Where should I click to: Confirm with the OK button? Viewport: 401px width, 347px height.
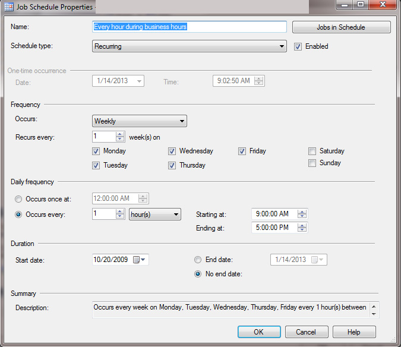[259, 332]
